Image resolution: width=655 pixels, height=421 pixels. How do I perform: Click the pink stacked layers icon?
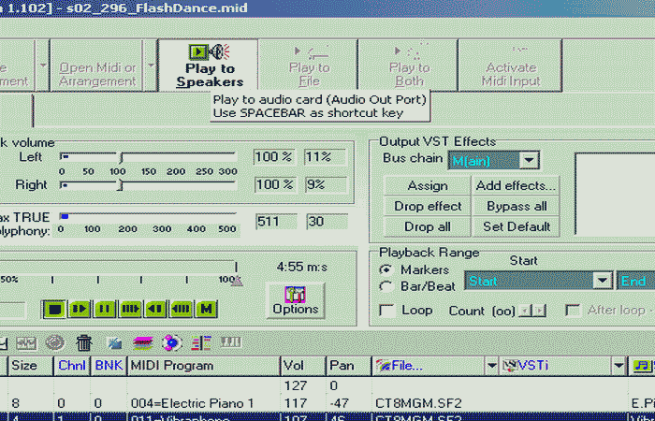coord(143,343)
